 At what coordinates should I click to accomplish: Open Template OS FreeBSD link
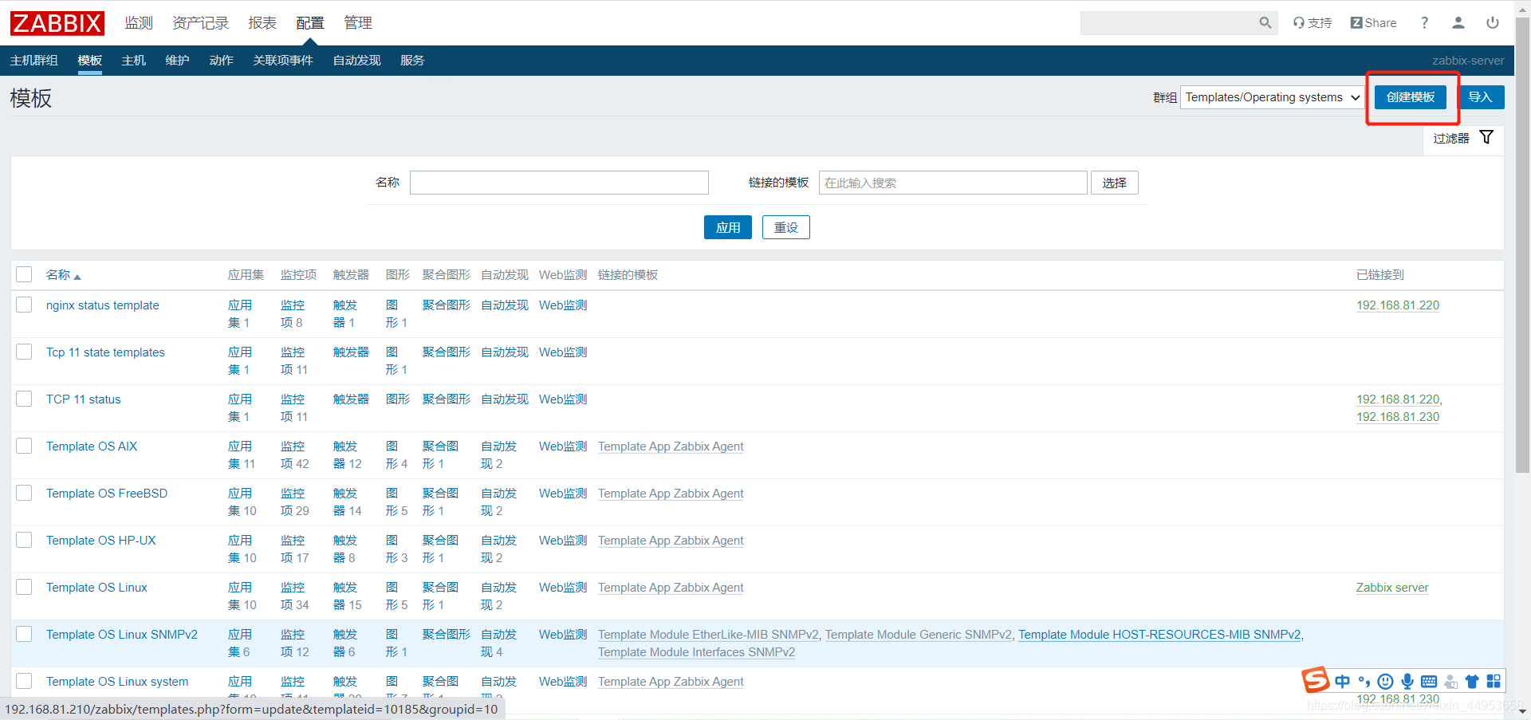(107, 494)
